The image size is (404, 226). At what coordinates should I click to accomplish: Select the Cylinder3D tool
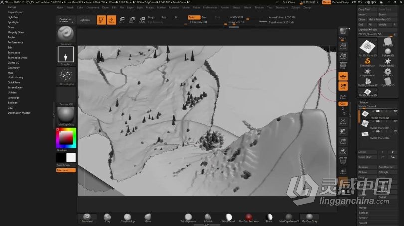[x=388, y=82]
